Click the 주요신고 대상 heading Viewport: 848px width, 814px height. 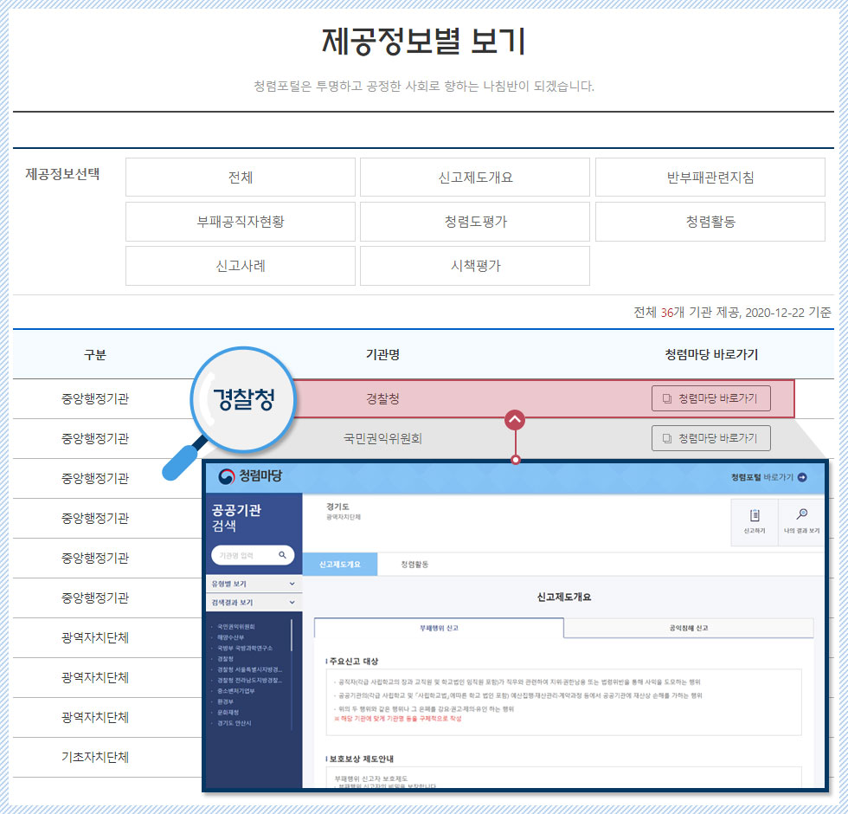tap(354, 662)
